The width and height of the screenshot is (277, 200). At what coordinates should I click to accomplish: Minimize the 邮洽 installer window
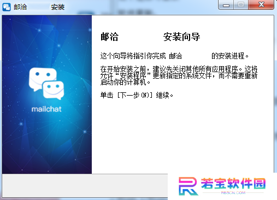pyautogui.click(x=226, y=5)
